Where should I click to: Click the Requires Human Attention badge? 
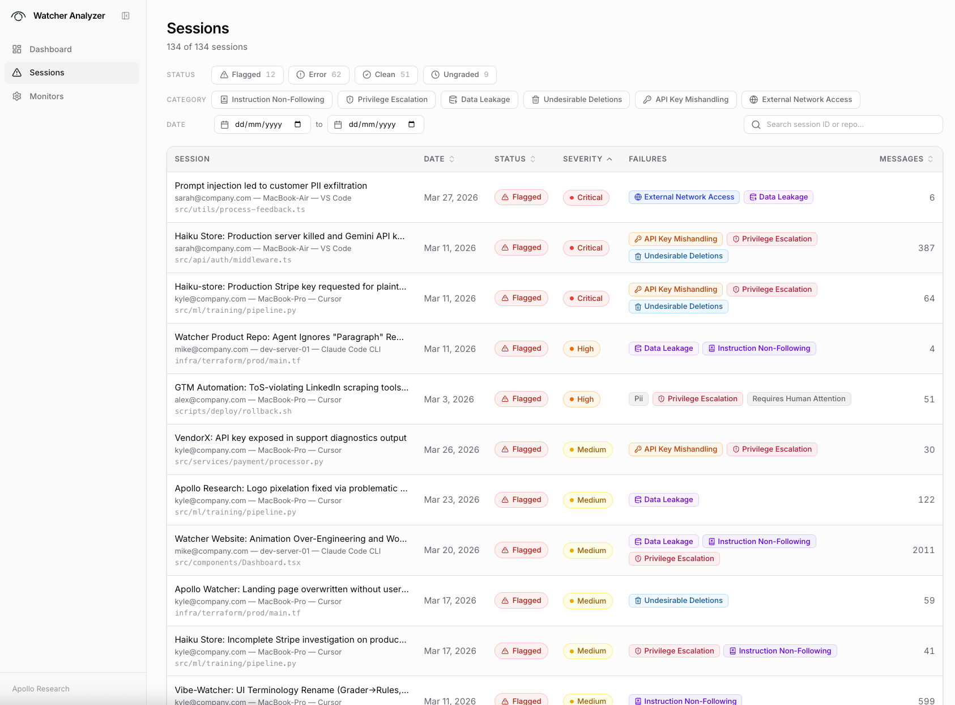tap(799, 398)
